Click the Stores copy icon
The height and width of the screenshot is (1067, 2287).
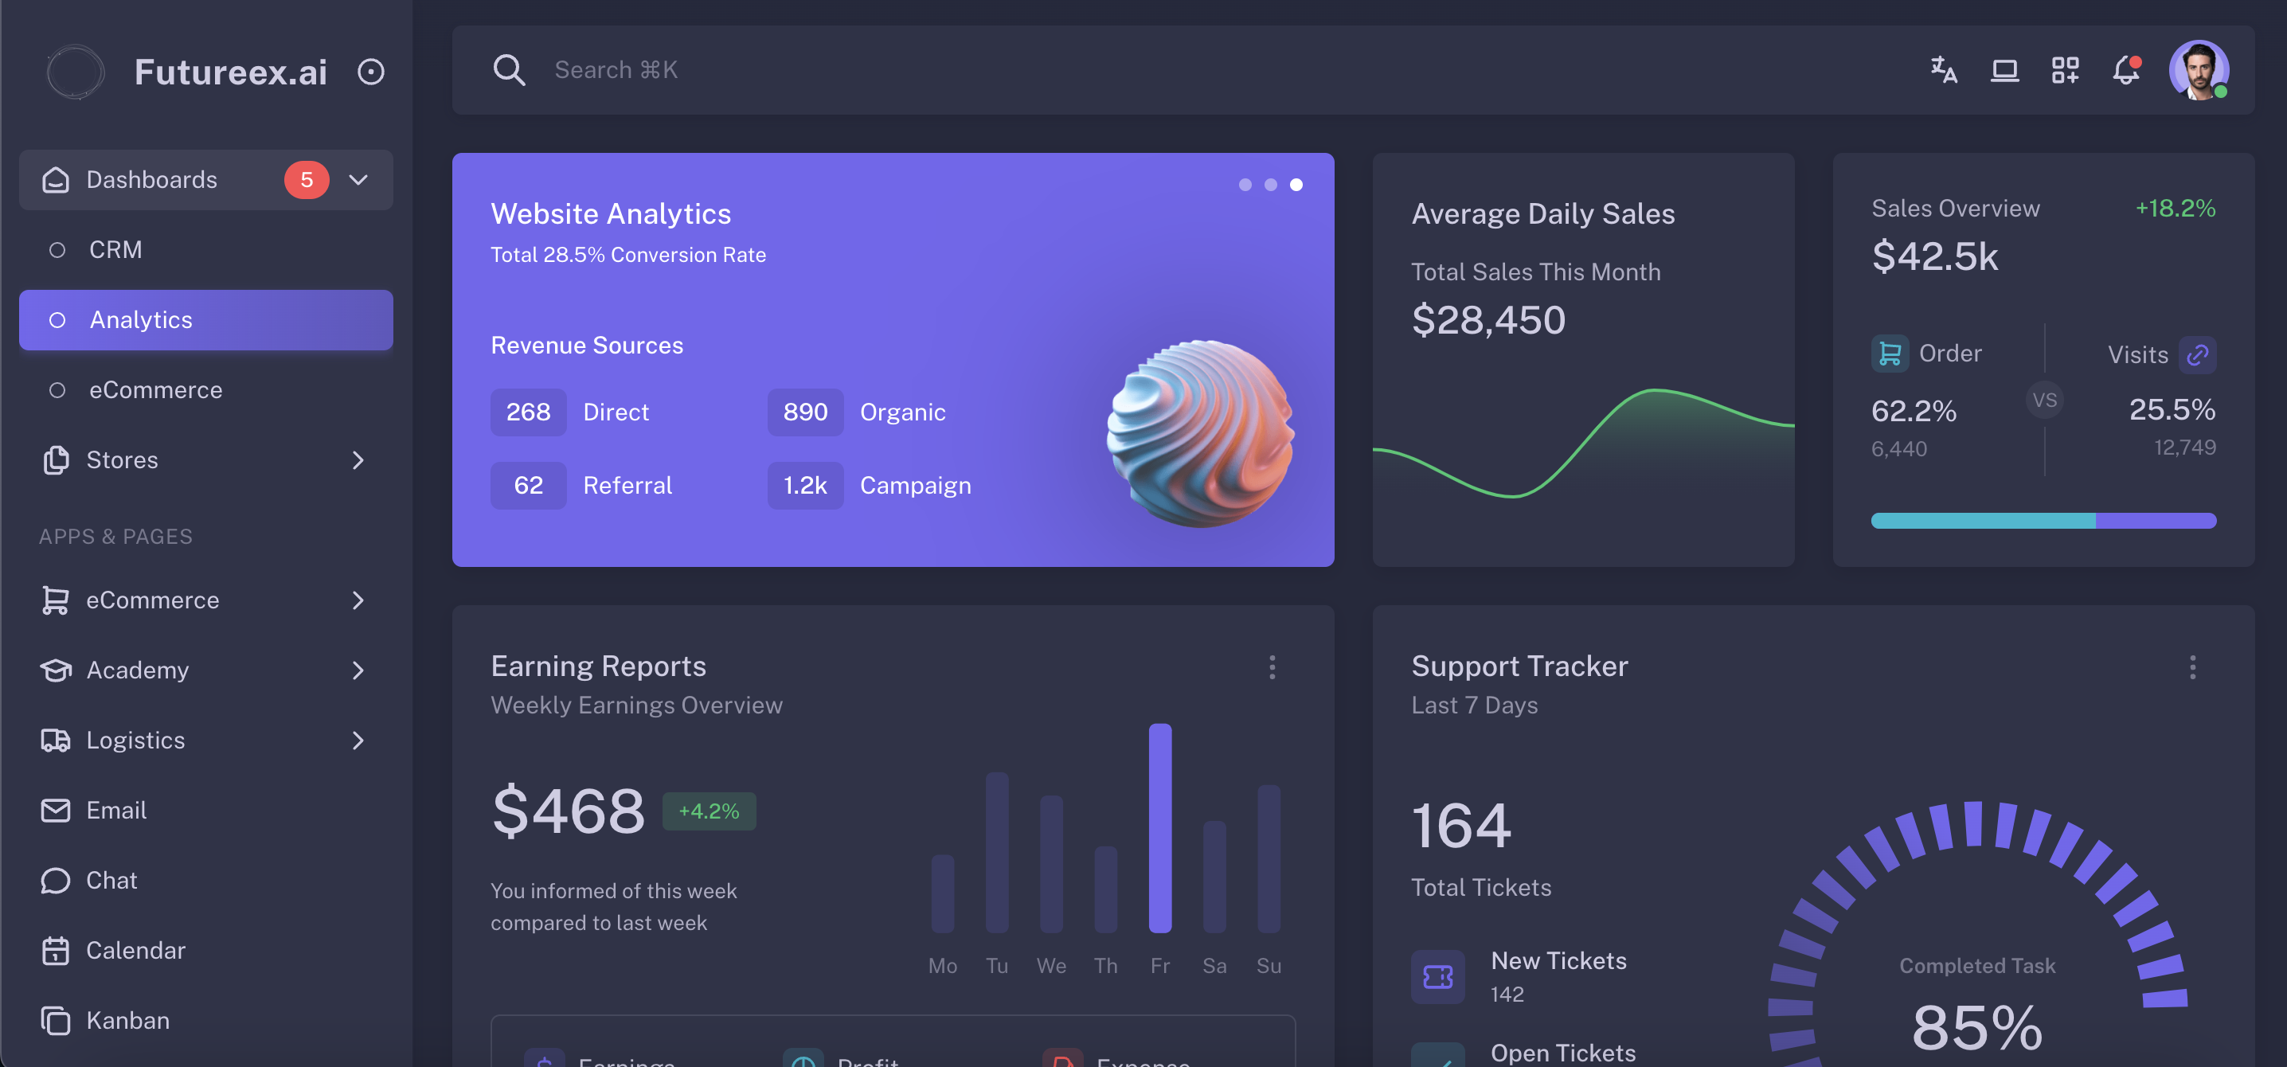click(56, 459)
